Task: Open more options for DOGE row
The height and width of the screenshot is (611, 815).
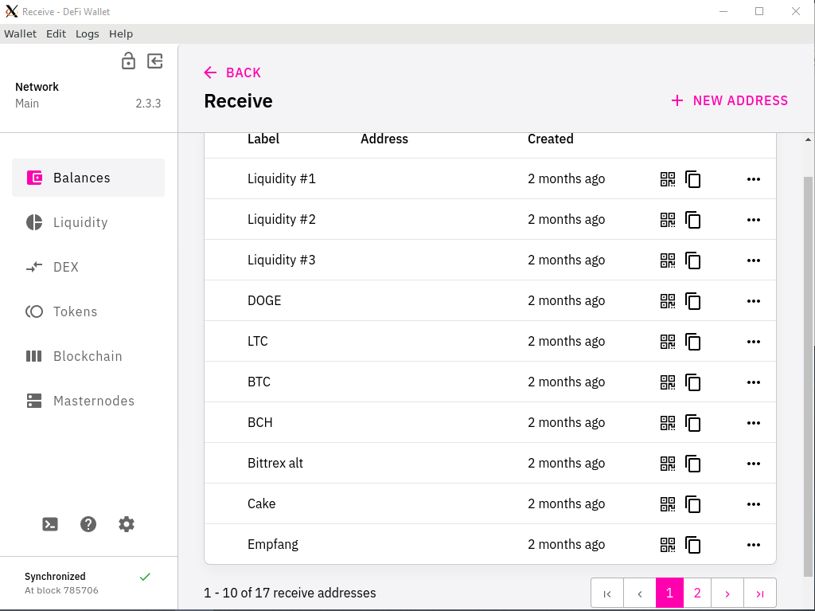Action: coord(753,301)
